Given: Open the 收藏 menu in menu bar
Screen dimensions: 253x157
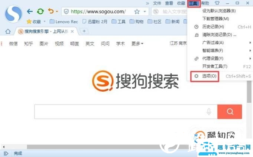Looking at the screenshot, I should coord(181,3).
